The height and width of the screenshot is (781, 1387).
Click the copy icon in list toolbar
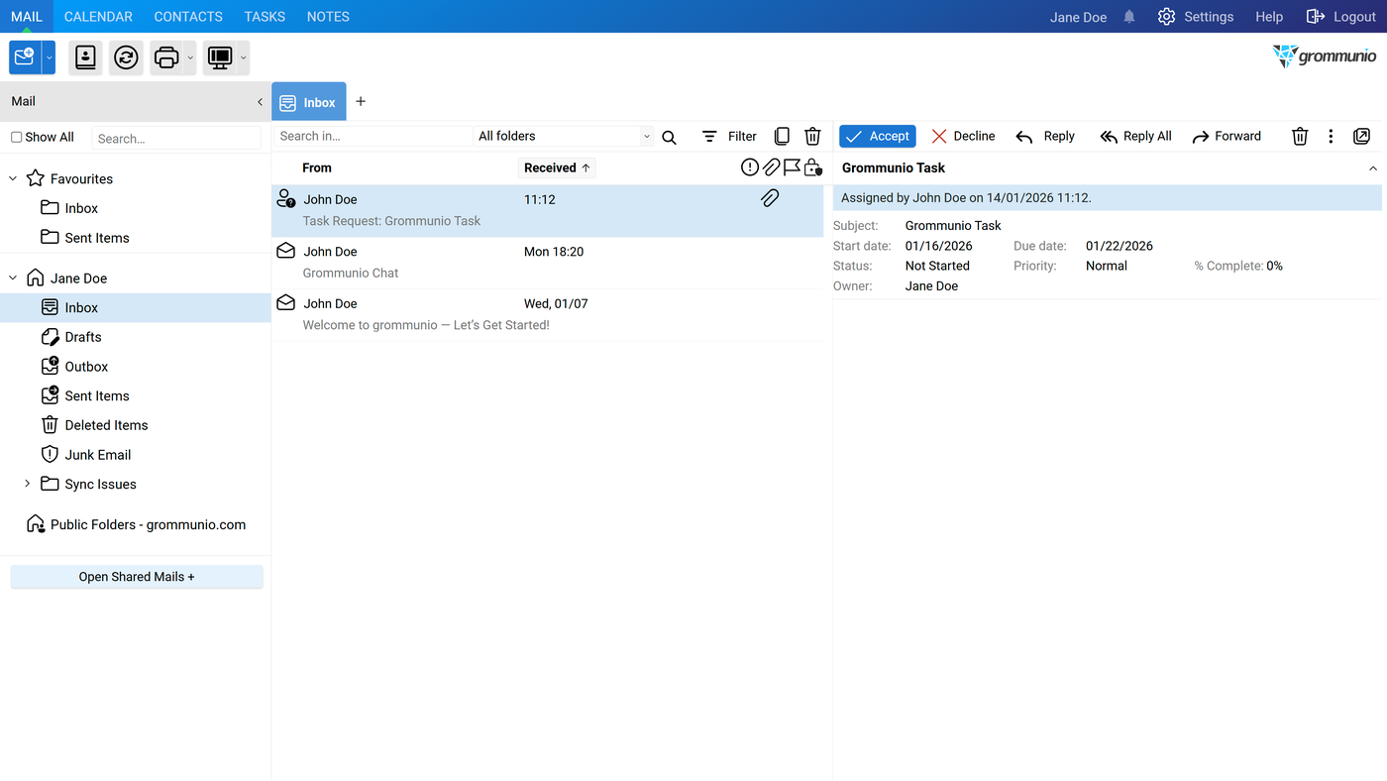[782, 137]
